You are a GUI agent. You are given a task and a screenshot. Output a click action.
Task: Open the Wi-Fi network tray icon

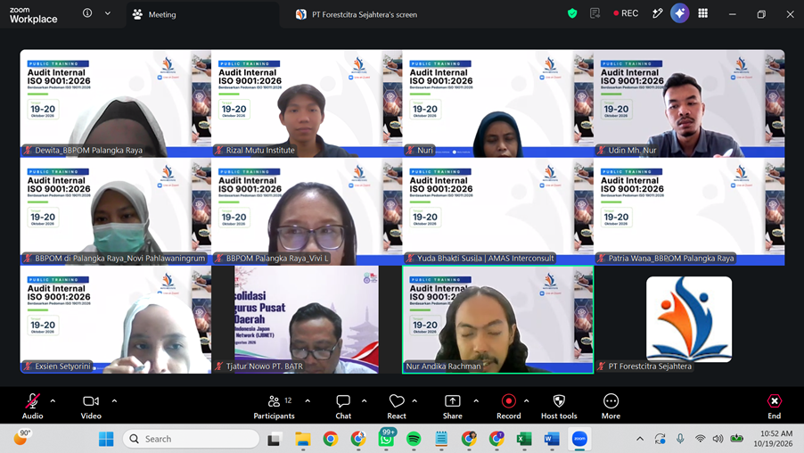(700, 439)
